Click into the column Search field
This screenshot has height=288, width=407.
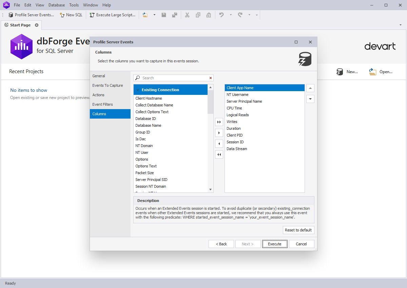point(173,78)
